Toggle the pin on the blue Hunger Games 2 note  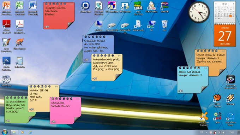(181, 91)
